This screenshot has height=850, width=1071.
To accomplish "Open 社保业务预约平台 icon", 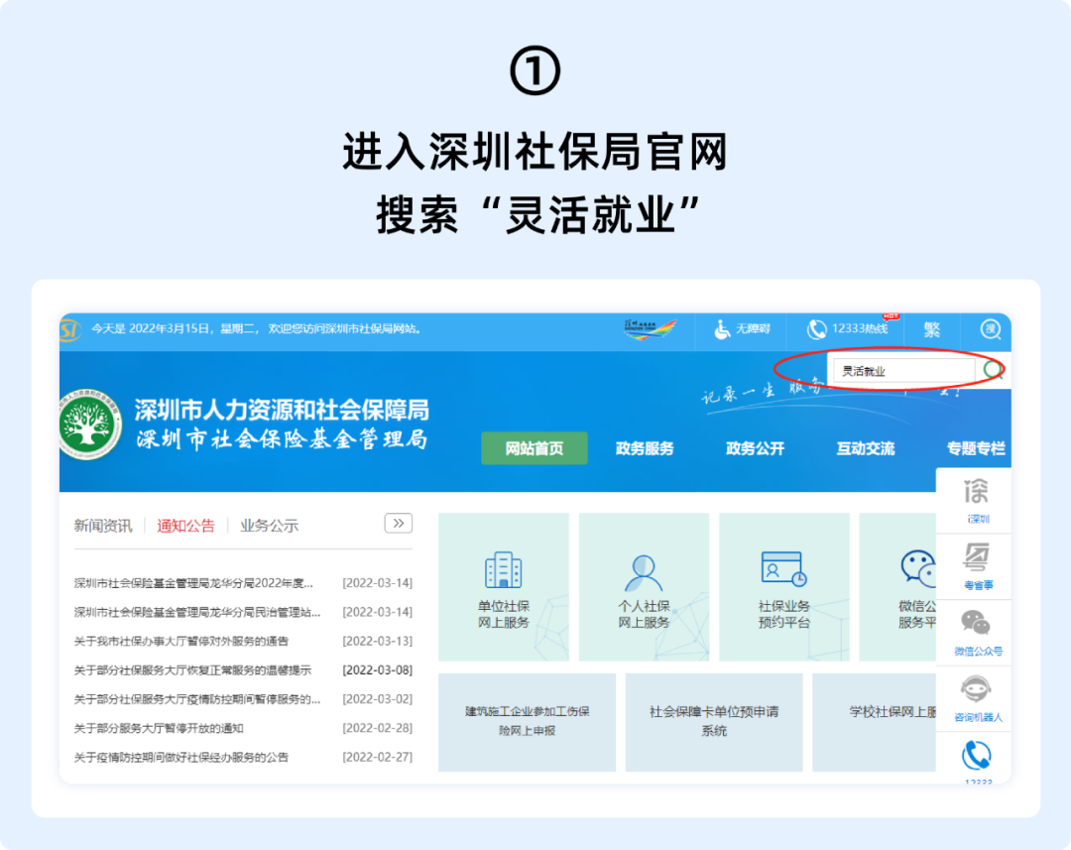I will [x=783, y=587].
